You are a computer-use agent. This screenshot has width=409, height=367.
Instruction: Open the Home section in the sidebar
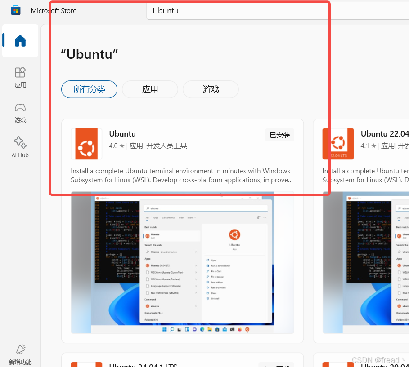20,41
